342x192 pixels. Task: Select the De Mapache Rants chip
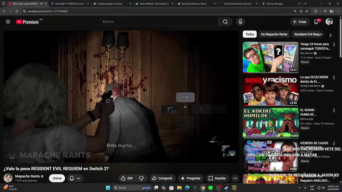click(274, 34)
